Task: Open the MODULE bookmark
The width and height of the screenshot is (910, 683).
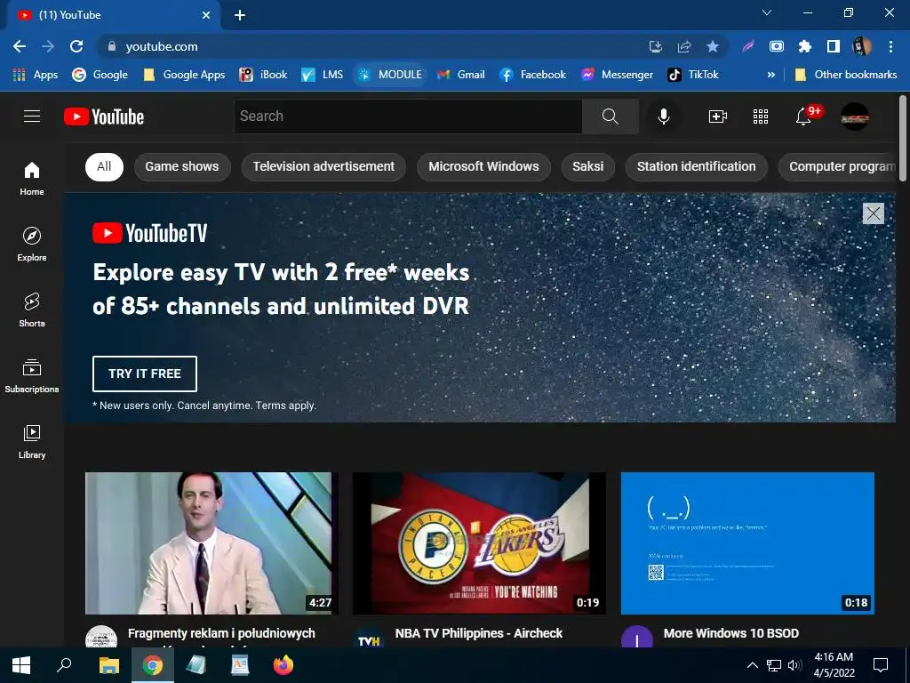Action: [x=389, y=75]
